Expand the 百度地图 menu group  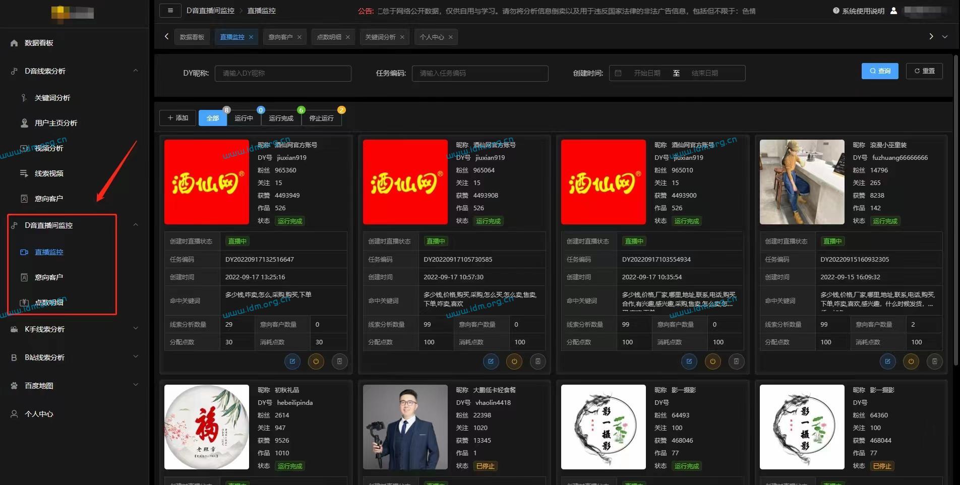point(136,386)
